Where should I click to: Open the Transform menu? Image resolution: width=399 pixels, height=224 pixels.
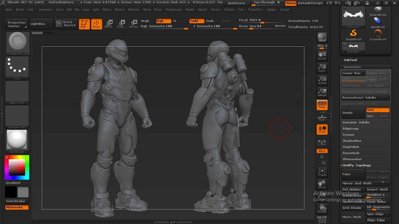(255, 10)
